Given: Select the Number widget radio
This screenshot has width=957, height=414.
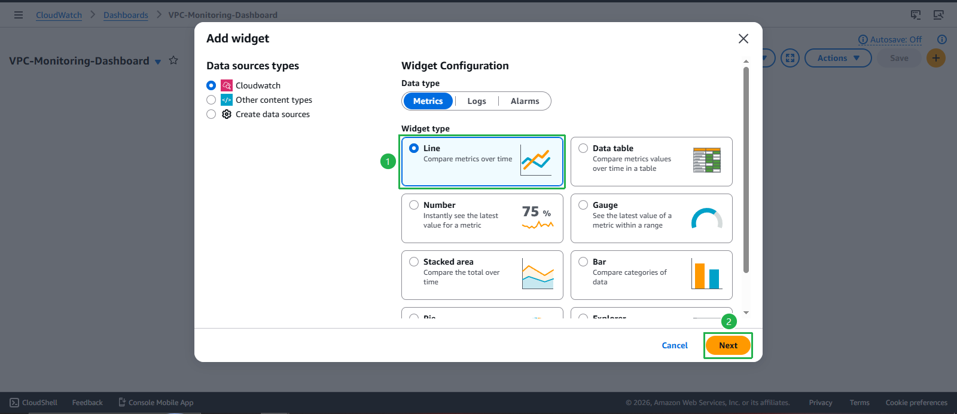Looking at the screenshot, I should (x=414, y=205).
